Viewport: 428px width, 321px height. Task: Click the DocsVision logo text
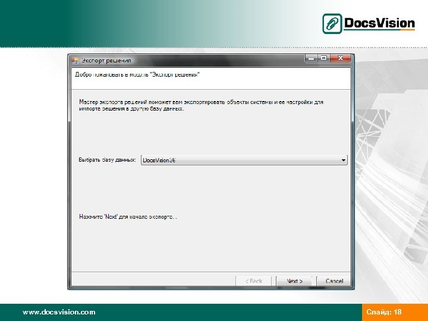coord(379,23)
